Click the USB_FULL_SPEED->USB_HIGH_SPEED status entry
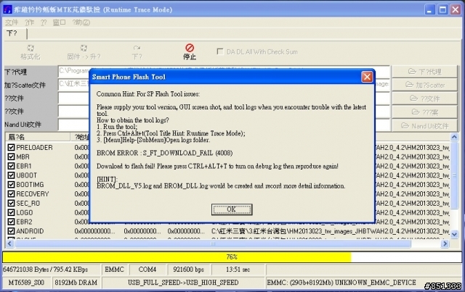Screen dimensions: 465x292 183,283
